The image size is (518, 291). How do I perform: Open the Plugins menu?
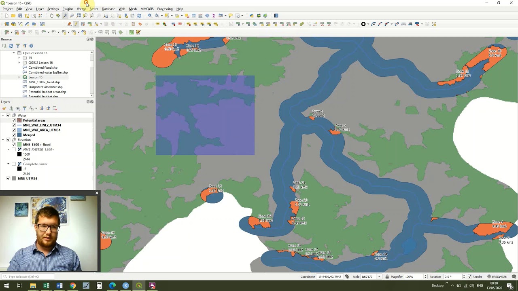(68, 9)
